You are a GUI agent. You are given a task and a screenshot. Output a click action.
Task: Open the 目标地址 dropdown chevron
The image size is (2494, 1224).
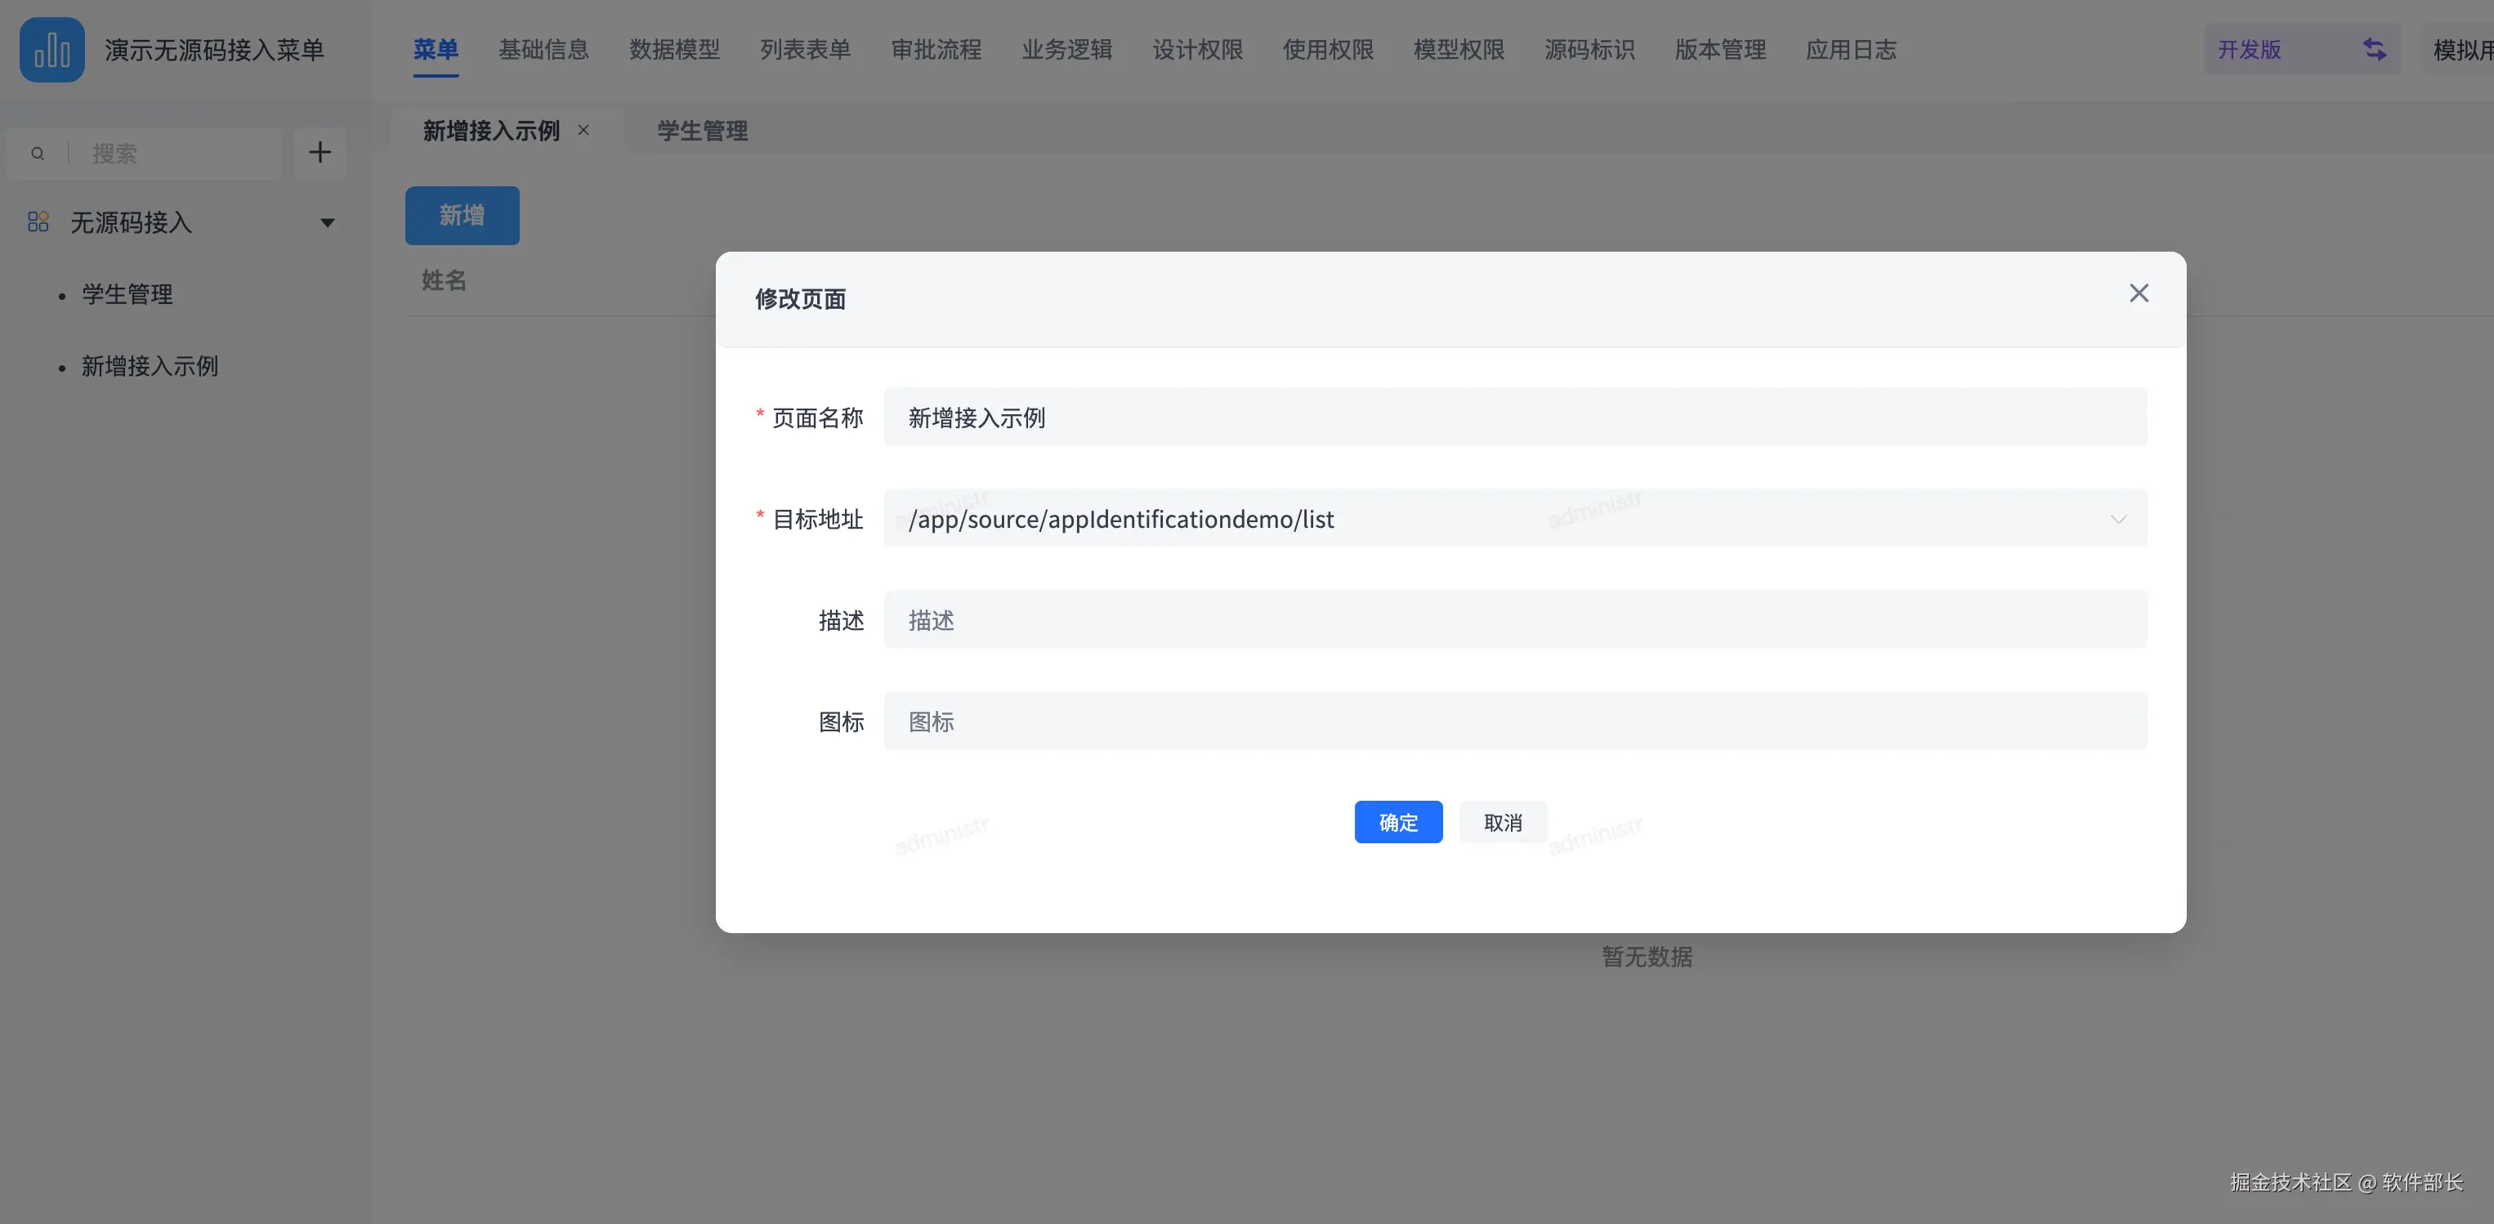click(x=2118, y=519)
